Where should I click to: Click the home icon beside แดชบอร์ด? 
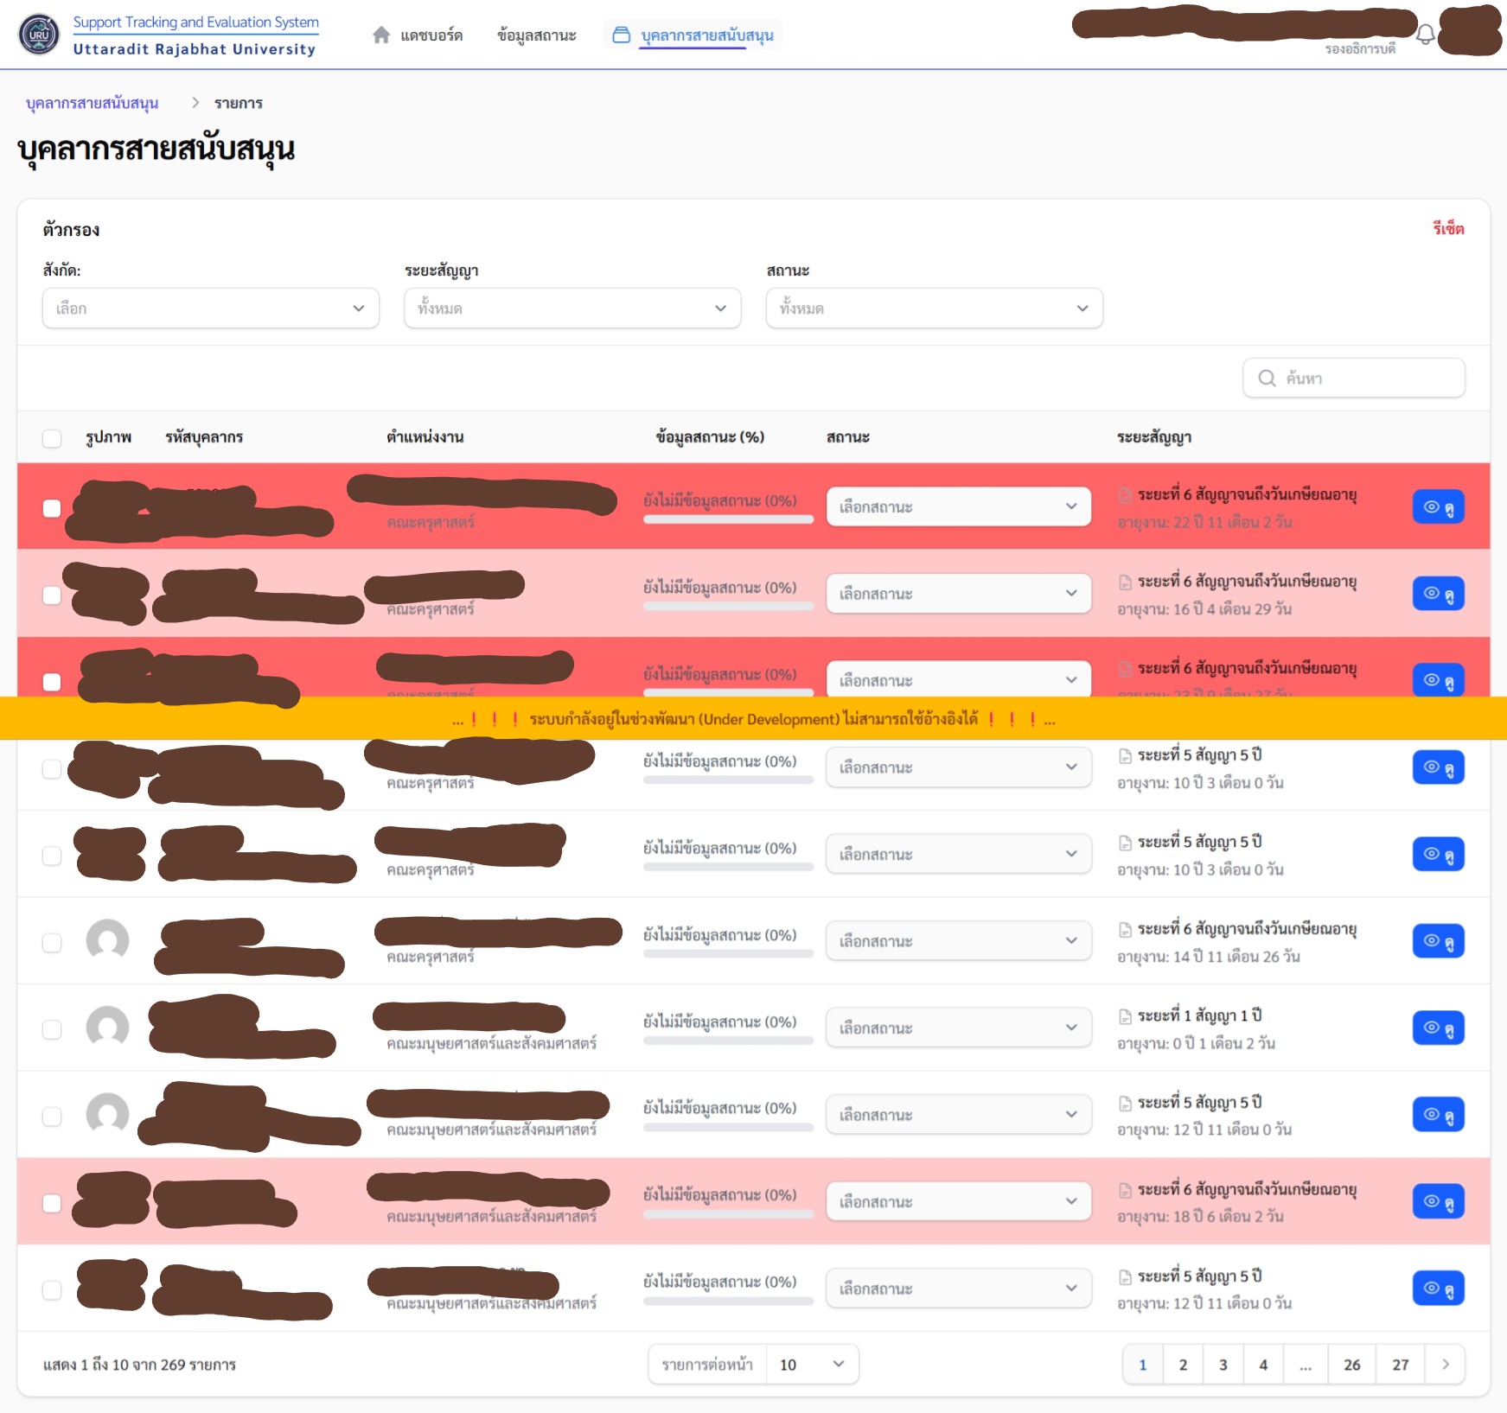tap(381, 35)
